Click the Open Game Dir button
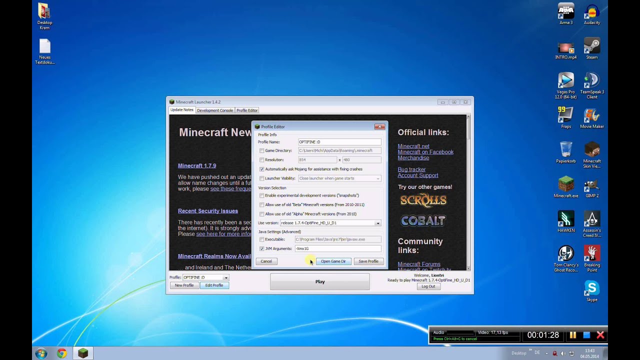 [333, 261]
